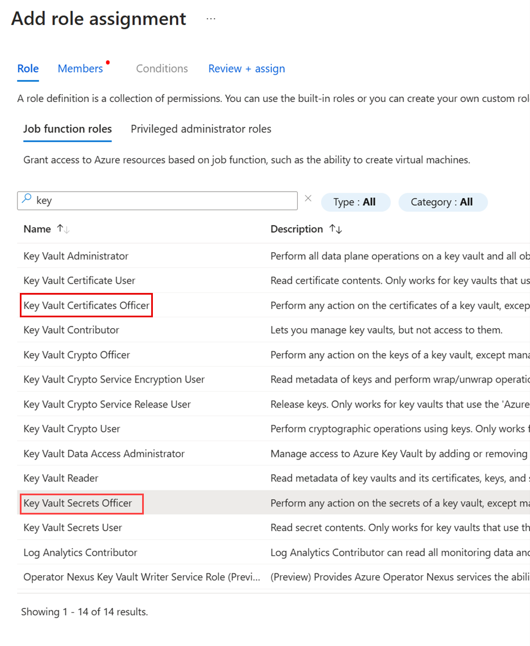Switch to the Role tab

28,69
